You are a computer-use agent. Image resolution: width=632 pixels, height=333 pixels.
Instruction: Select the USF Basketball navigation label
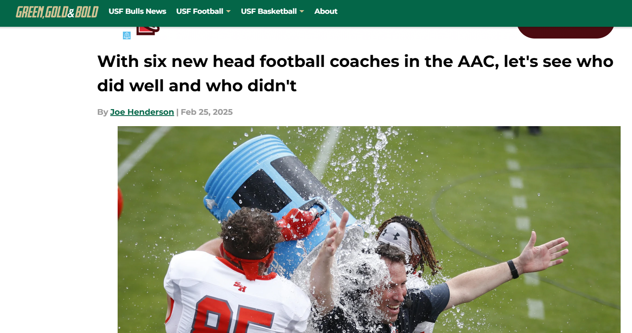pos(269,11)
